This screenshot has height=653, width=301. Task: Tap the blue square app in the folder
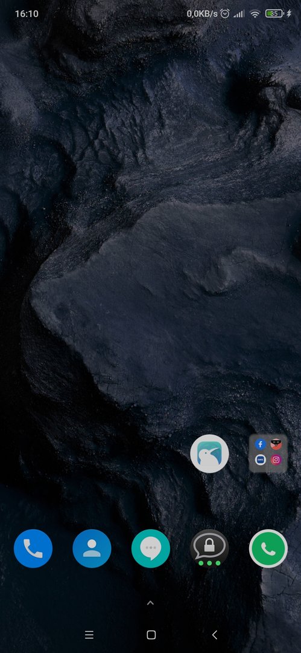(260, 460)
